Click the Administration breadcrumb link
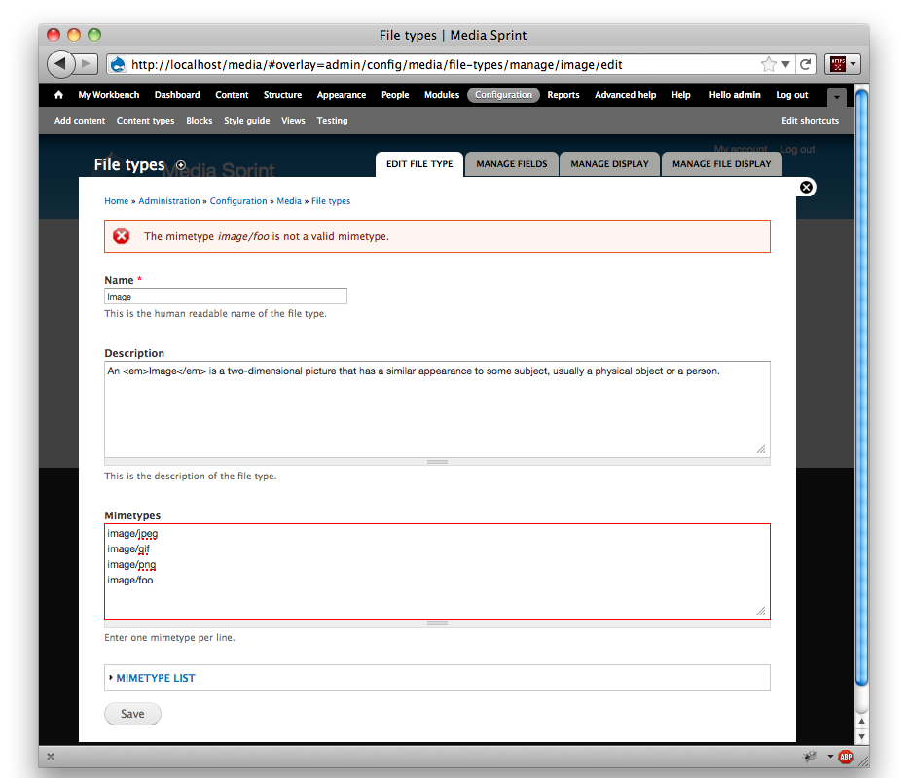This screenshot has width=908, height=778. pyautogui.click(x=169, y=201)
